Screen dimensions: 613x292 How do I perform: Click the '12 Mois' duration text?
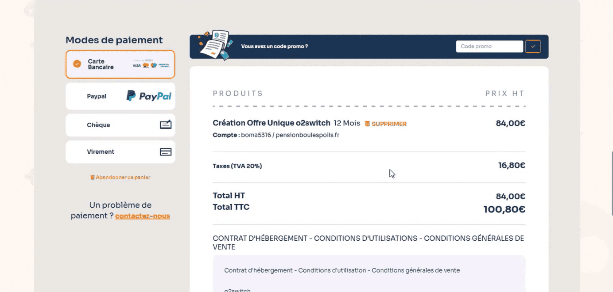[347, 123]
